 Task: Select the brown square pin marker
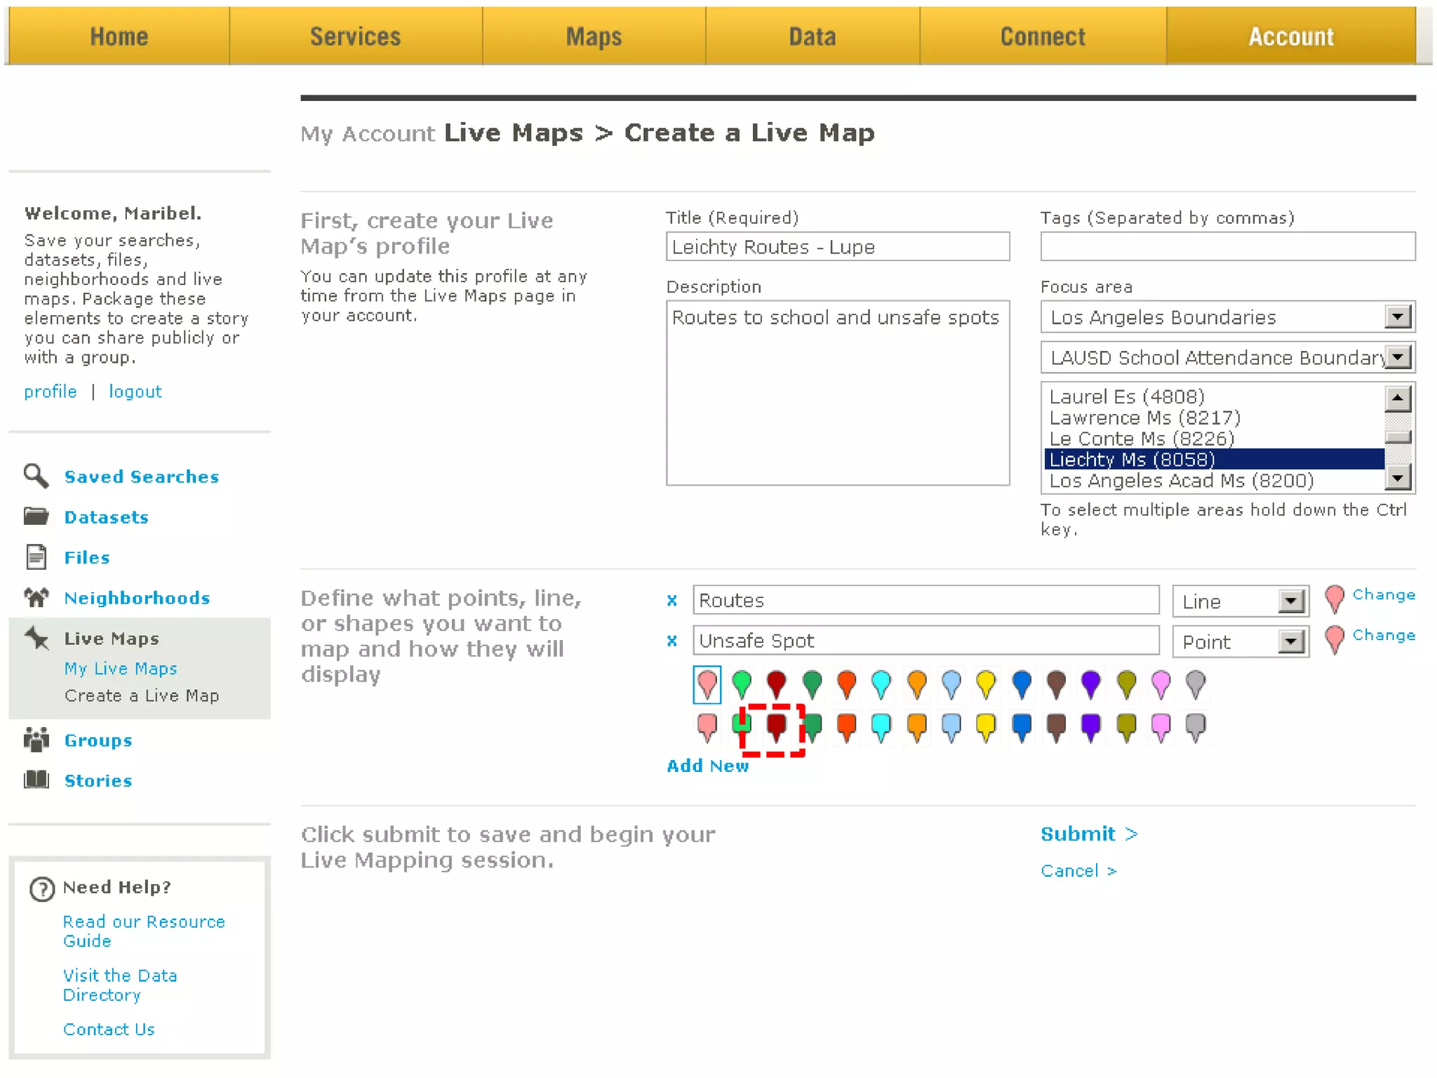coord(1057,728)
